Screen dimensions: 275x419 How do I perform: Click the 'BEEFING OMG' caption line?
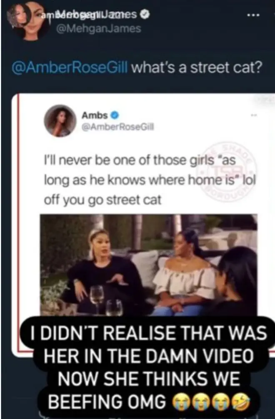[x=107, y=401]
